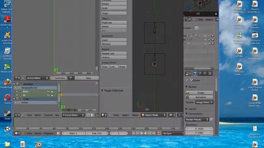Toggle the Cube channel checkbox
Viewport: 264px width, 148px height.
tap(21, 99)
